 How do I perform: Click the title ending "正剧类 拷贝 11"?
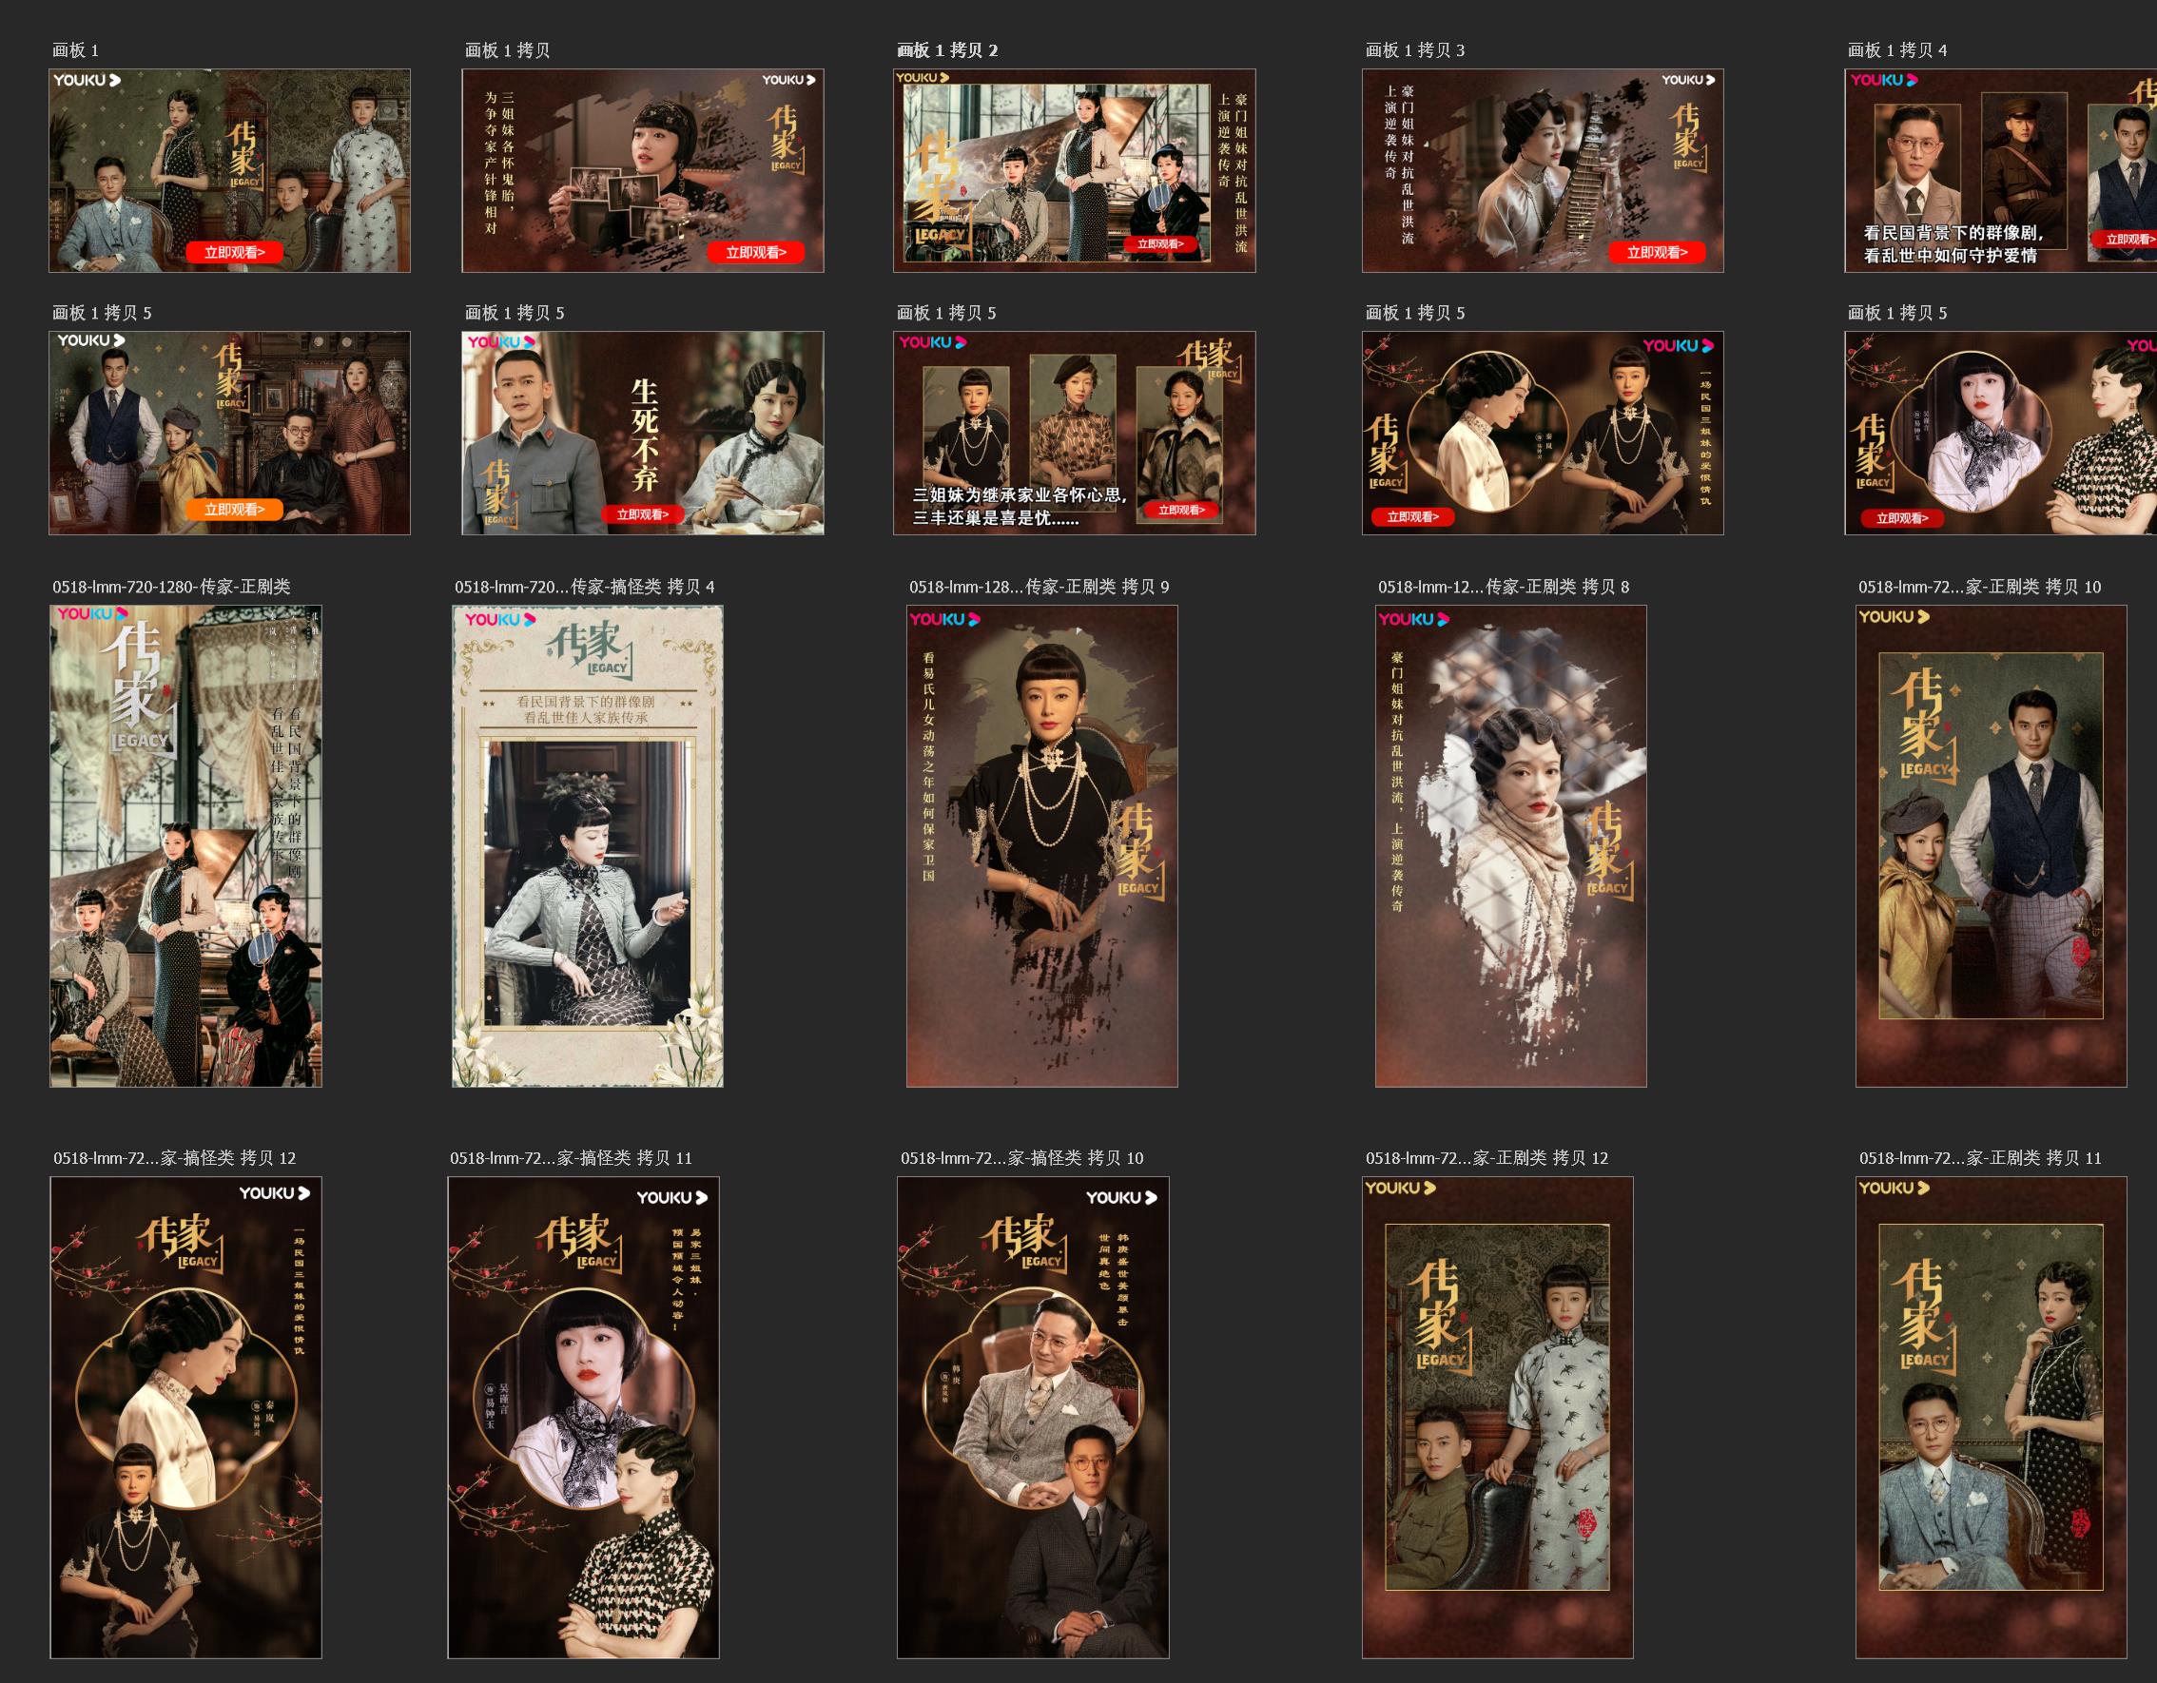1980,1157
